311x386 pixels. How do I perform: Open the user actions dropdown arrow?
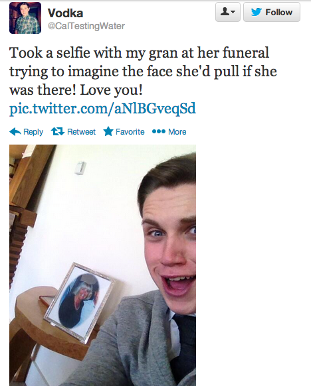click(x=233, y=12)
